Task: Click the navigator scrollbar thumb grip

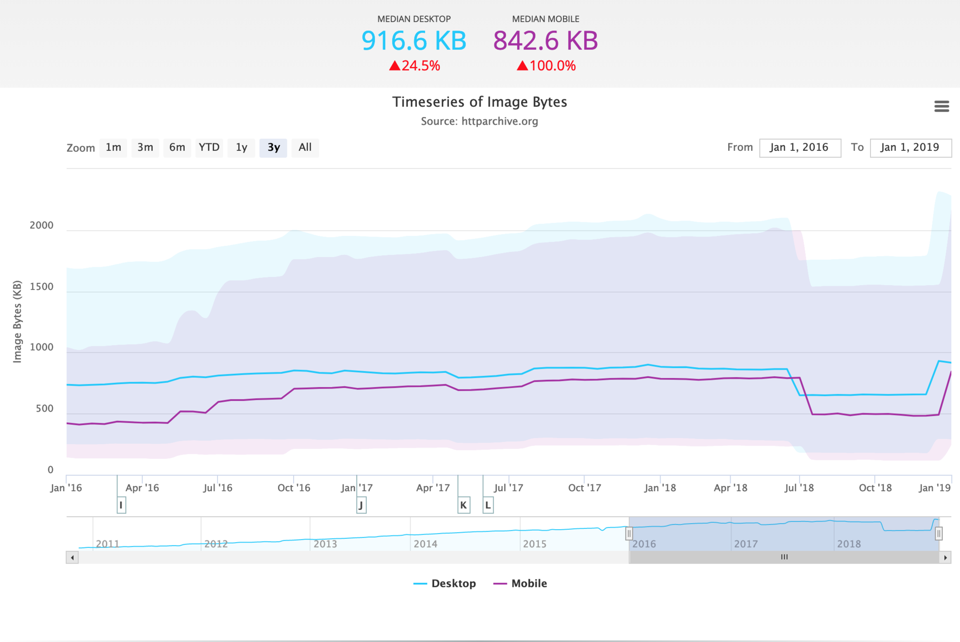Action: [x=784, y=557]
